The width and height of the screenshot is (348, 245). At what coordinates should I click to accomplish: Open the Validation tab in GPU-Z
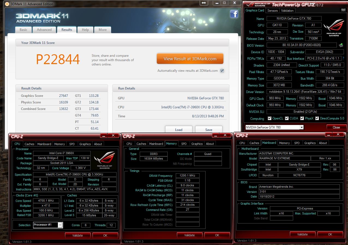pos(287,11)
